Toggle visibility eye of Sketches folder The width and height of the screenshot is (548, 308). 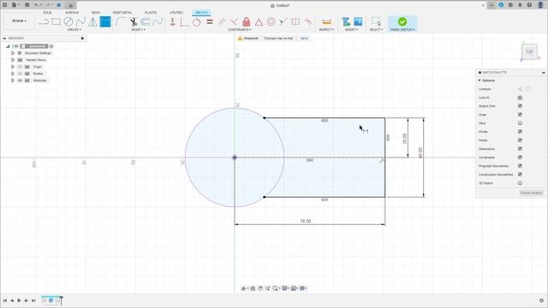click(x=20, y=80)
